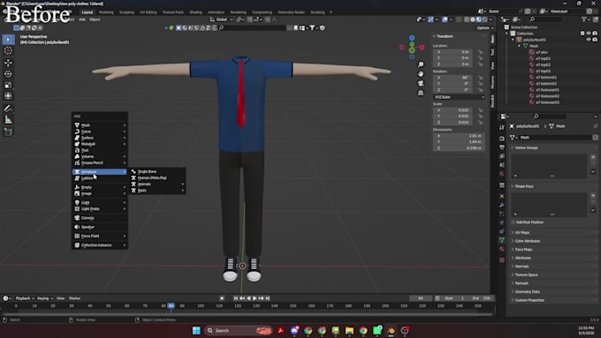
Task: Click the viewport pan hand icon
Action: point(421,74)
